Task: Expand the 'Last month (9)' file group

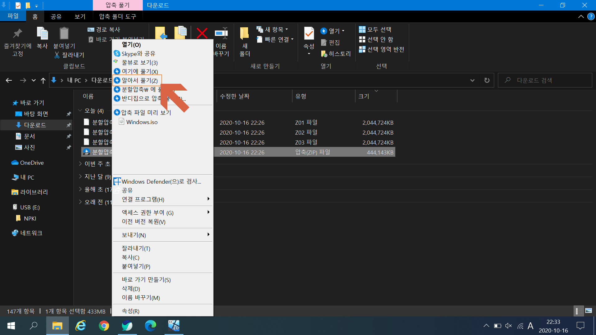Action: tap(80, 177)
